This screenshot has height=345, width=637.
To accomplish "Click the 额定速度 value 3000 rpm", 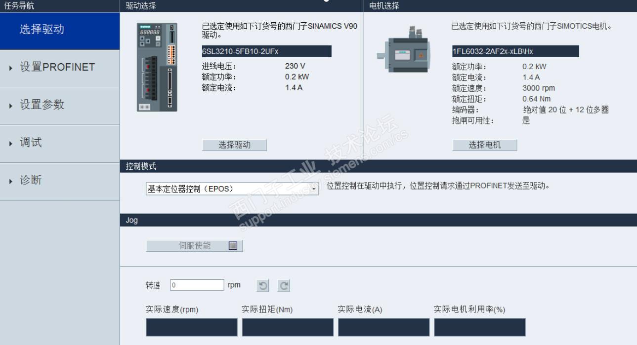I will coord(539,88).
